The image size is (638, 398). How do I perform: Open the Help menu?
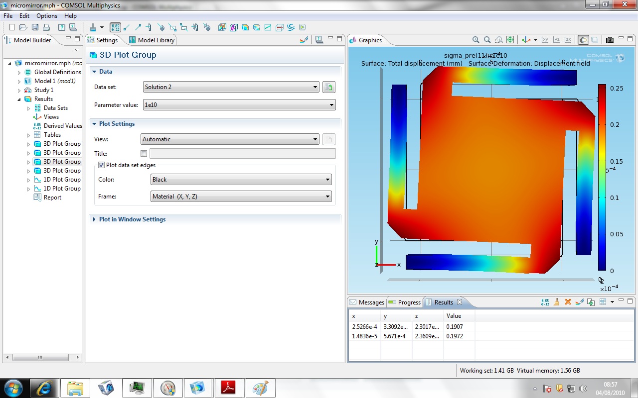70,16
